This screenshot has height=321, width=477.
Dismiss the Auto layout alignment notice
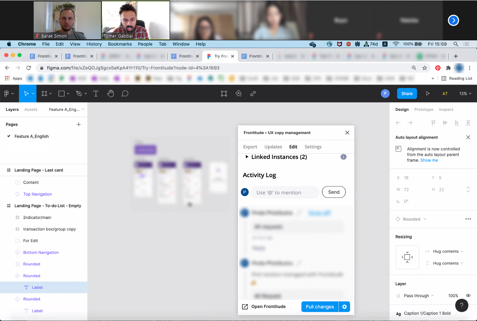click(468, 137)
